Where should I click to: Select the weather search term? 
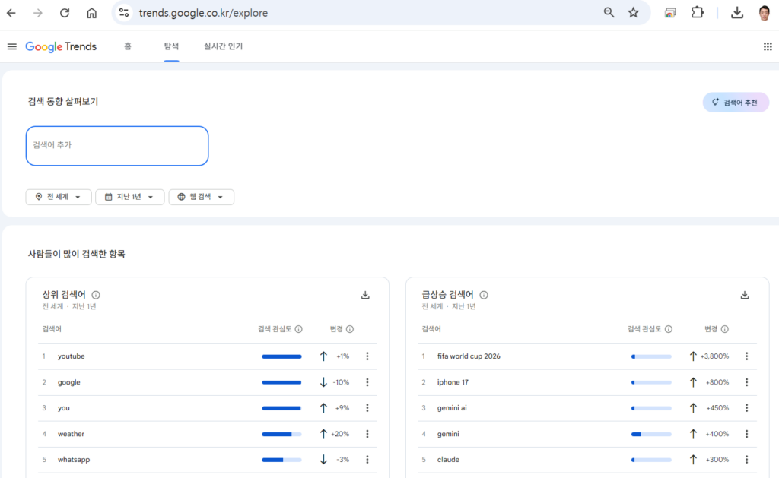71,434
